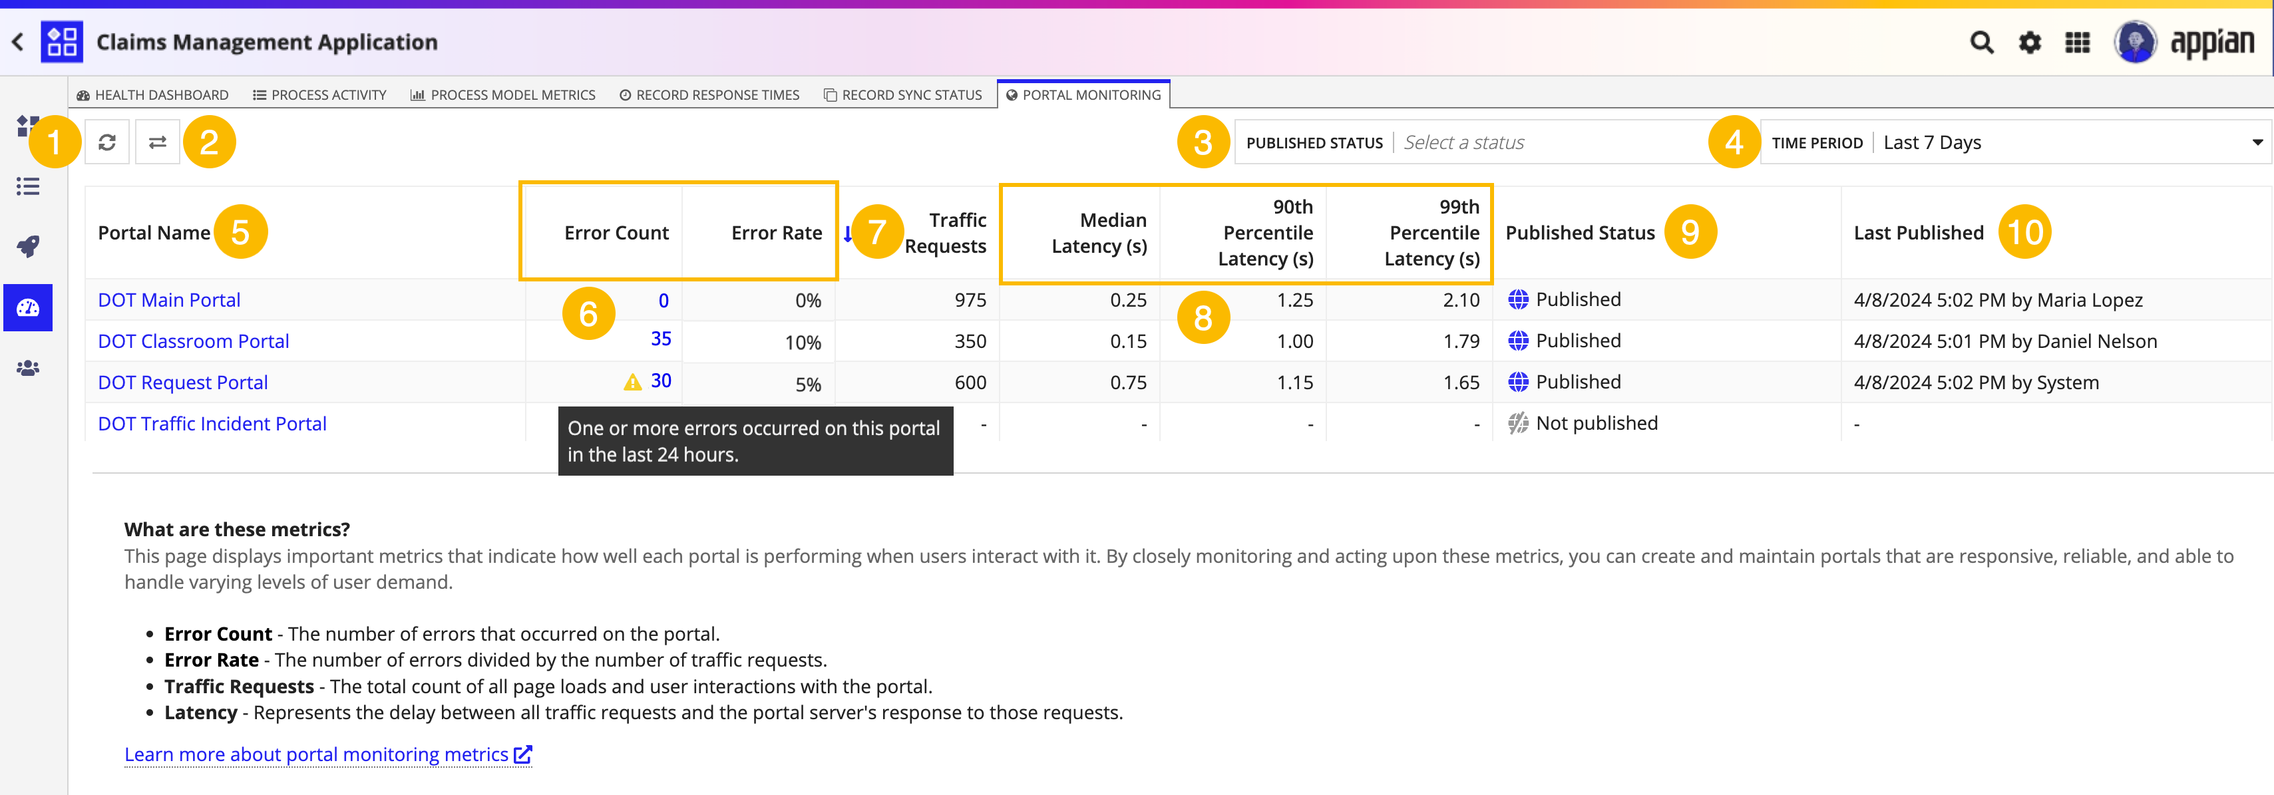The width and height of the screenshot is (2274, 795).
Task: Click the user avatar in header
Action: pos(2134,41)
